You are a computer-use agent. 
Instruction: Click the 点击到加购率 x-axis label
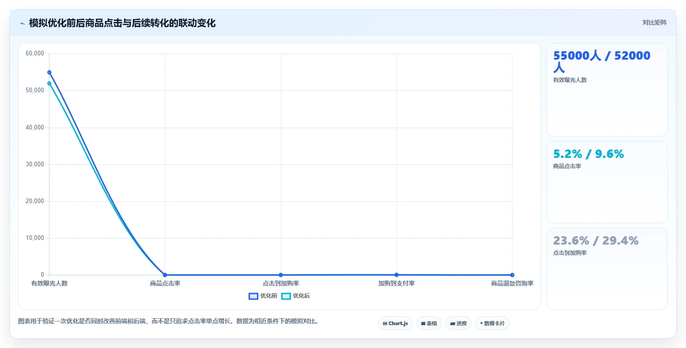(281, 283)
